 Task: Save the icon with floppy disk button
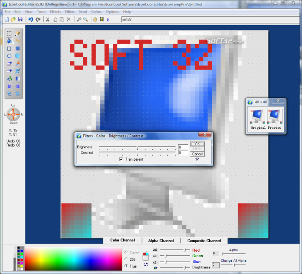(20, 19)
